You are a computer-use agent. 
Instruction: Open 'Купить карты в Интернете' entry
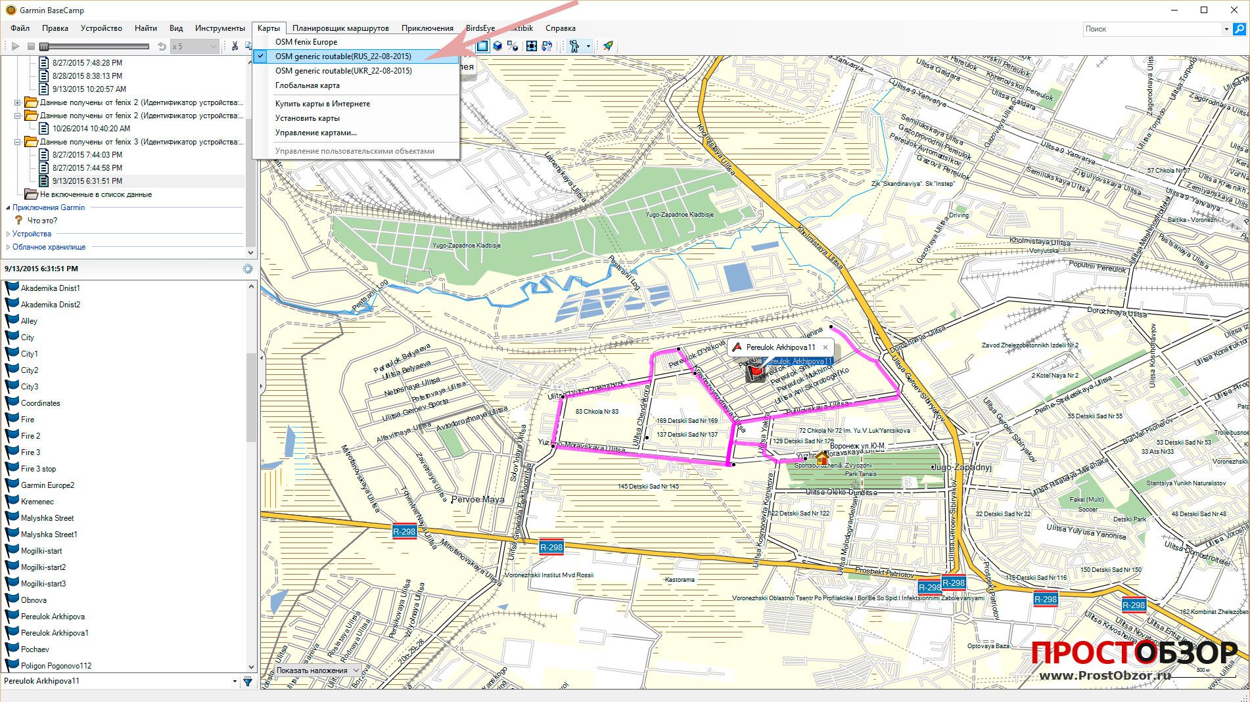(356, 104)
